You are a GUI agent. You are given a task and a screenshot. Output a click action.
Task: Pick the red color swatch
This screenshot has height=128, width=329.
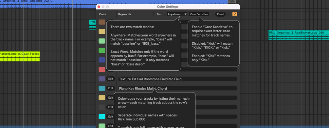coord(102,69)
